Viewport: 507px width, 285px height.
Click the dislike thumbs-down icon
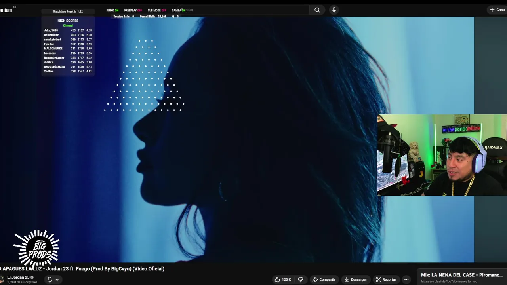tap(301, 279)
